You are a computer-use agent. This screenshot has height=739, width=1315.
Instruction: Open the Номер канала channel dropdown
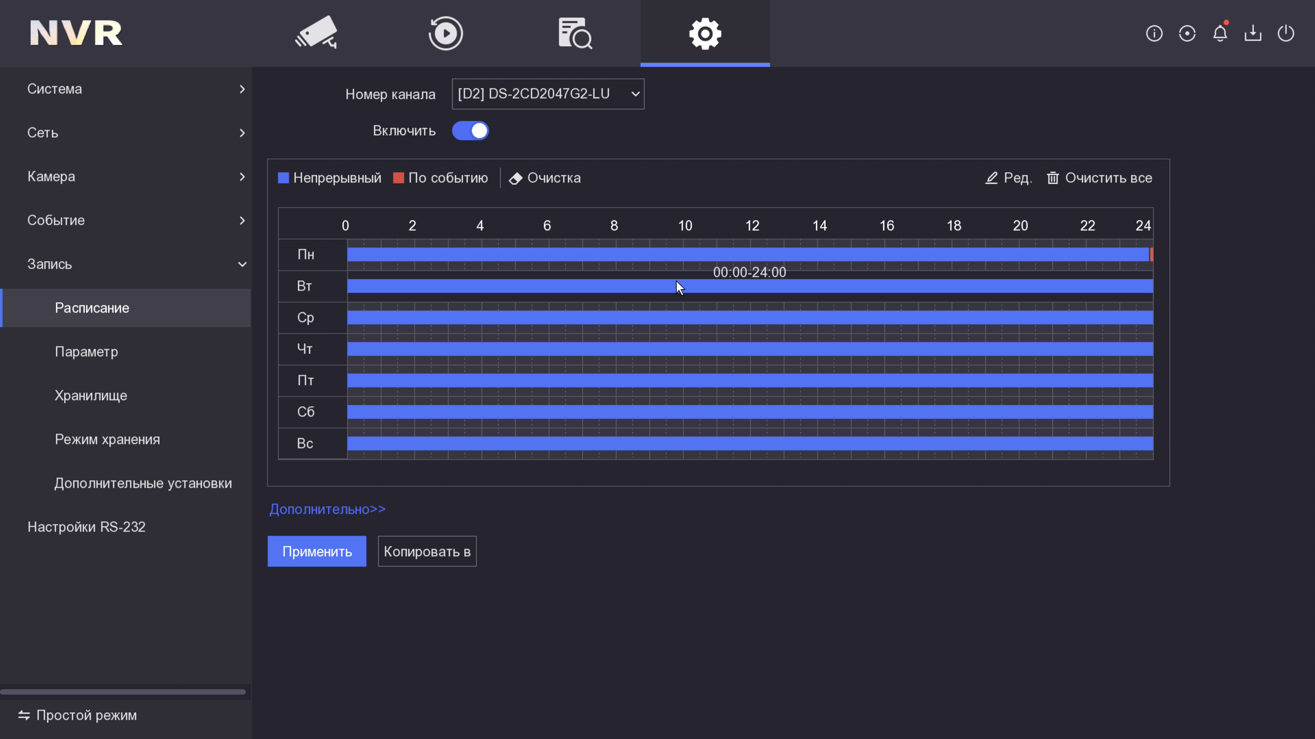tap(548, 94)
